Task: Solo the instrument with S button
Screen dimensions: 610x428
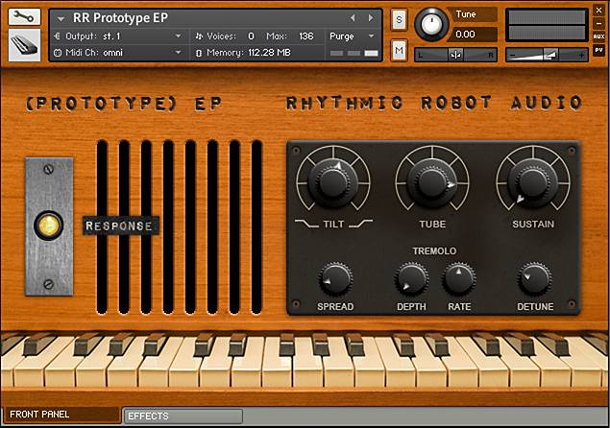Action: (399, 19)
